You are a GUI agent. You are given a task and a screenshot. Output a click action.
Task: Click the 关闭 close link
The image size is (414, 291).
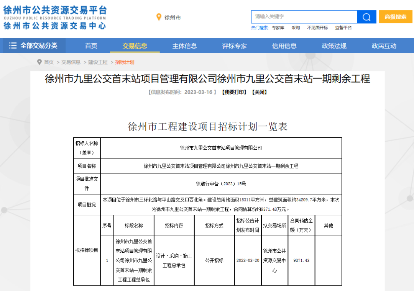point(260,92)
